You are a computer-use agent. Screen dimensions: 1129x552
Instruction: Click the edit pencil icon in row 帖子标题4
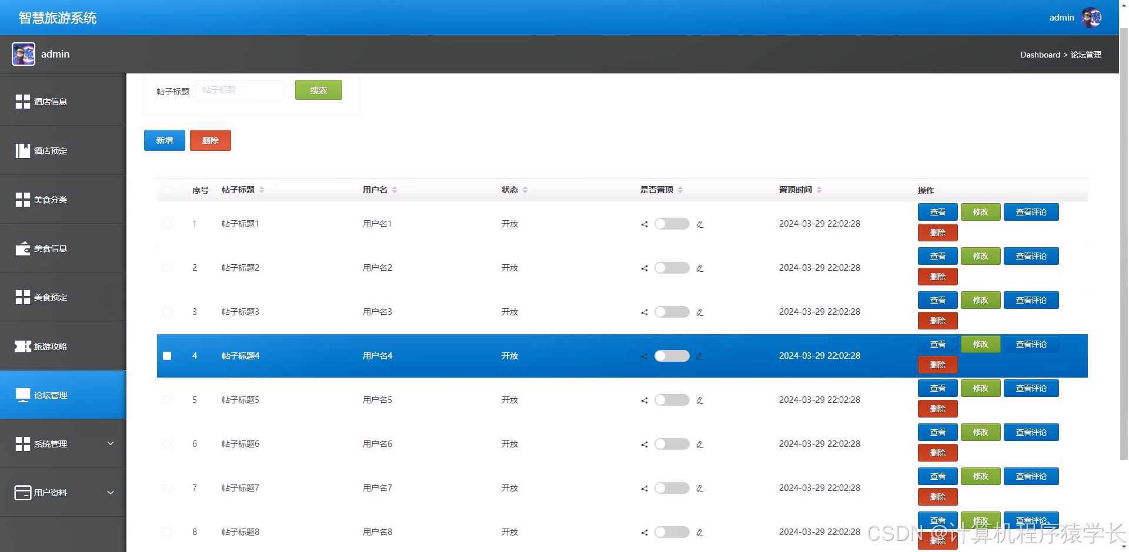700,356
